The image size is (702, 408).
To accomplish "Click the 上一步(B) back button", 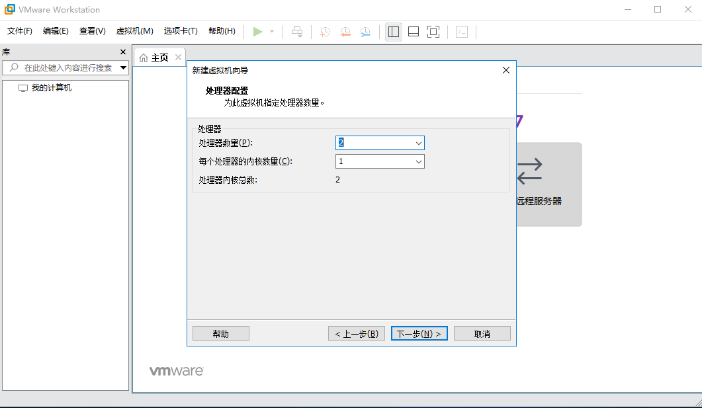I will [357, 334].
